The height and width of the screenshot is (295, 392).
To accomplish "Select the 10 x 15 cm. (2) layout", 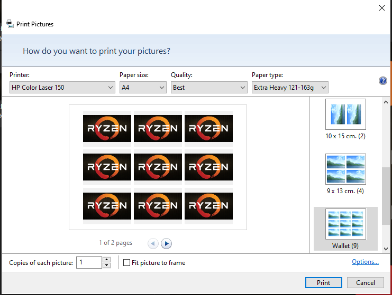I will [345, 115].
